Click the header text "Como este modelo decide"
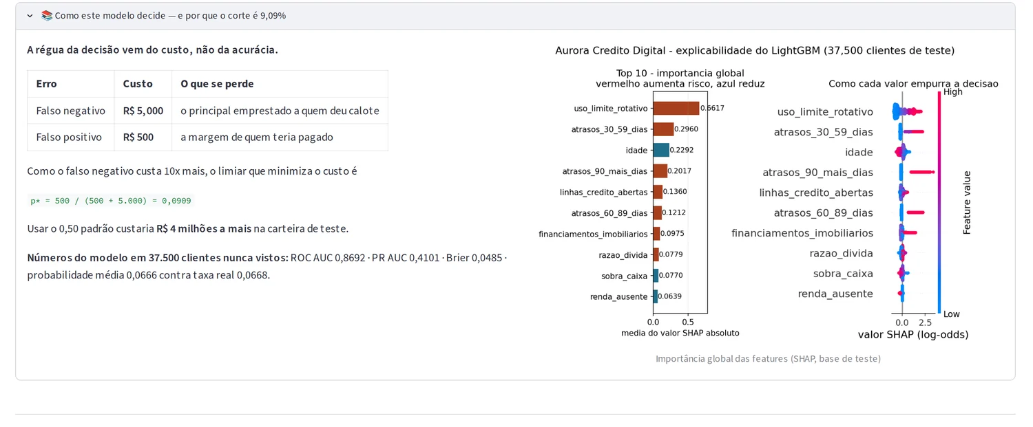Viewport: 1033px width, 427px height. [111, 16]
